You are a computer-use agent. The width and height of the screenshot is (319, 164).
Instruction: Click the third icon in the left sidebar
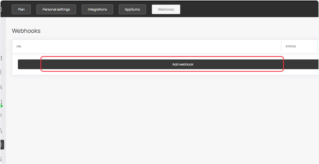click(x=1, y=87)
